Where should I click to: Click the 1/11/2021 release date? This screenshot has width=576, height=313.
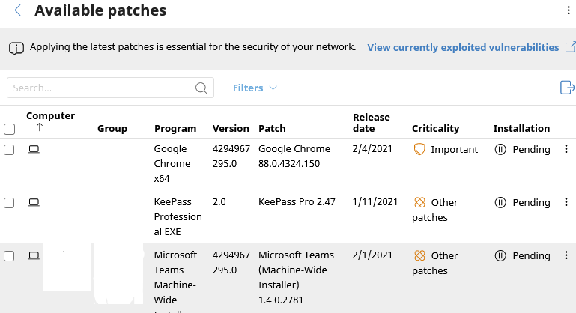[x=375, y=201]
